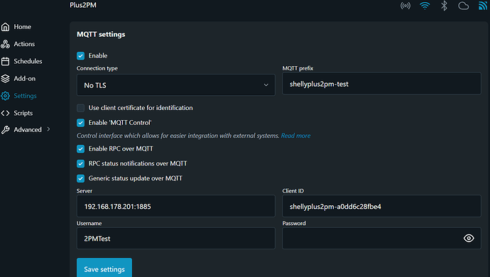Click the MQTT prefix field
The image size is (490, 277).
[x=381, y=84]
